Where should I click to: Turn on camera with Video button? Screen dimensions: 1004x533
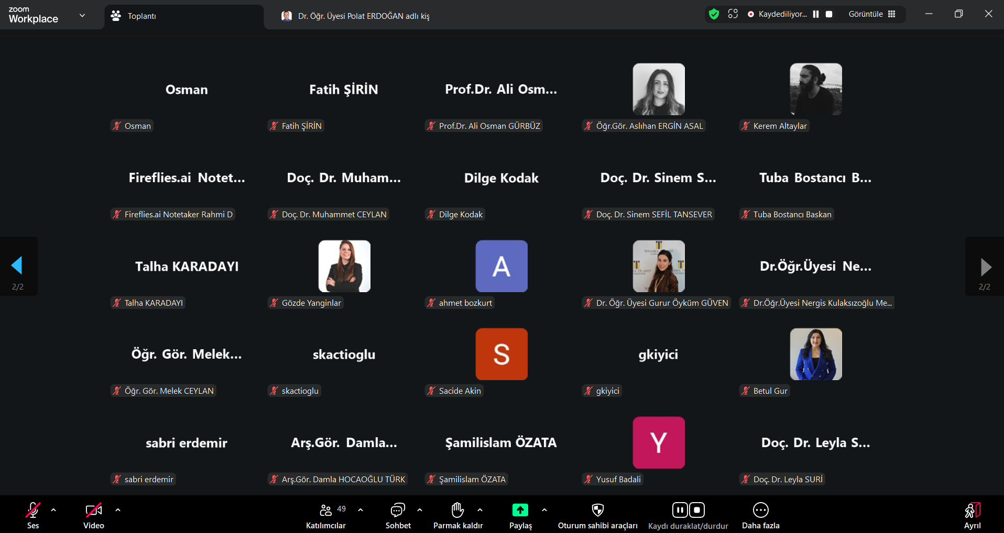(x=93, y=510)
